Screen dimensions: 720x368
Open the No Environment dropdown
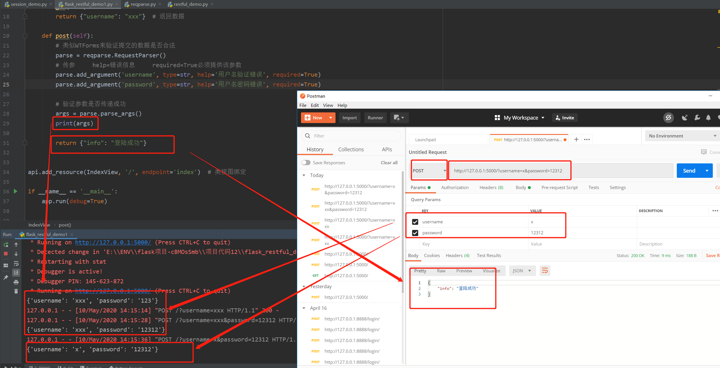(682, 136)
